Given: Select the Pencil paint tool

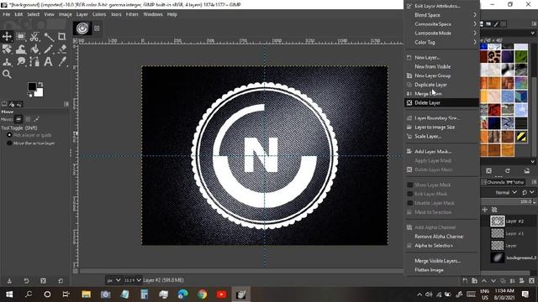Looking at the screenshot, I should coord(49,49).
